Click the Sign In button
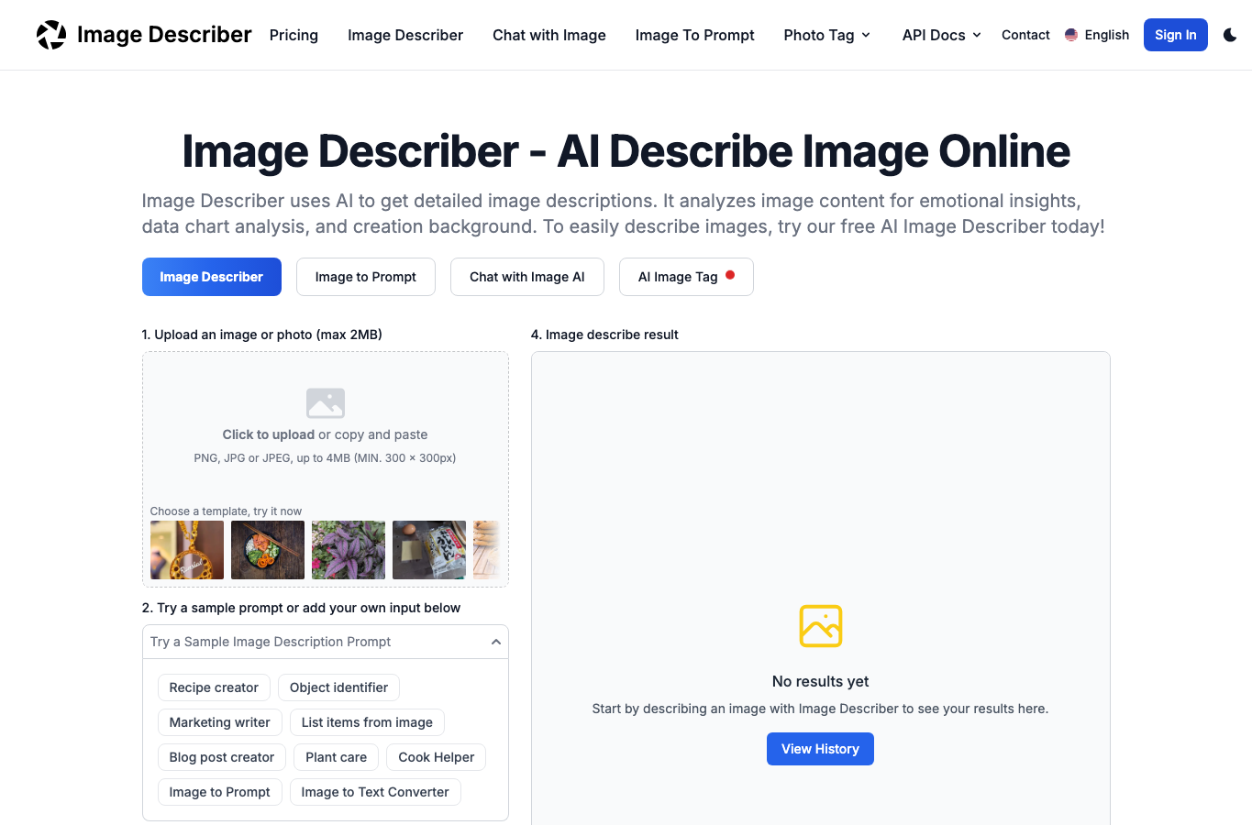 (x=1176, y=35)
